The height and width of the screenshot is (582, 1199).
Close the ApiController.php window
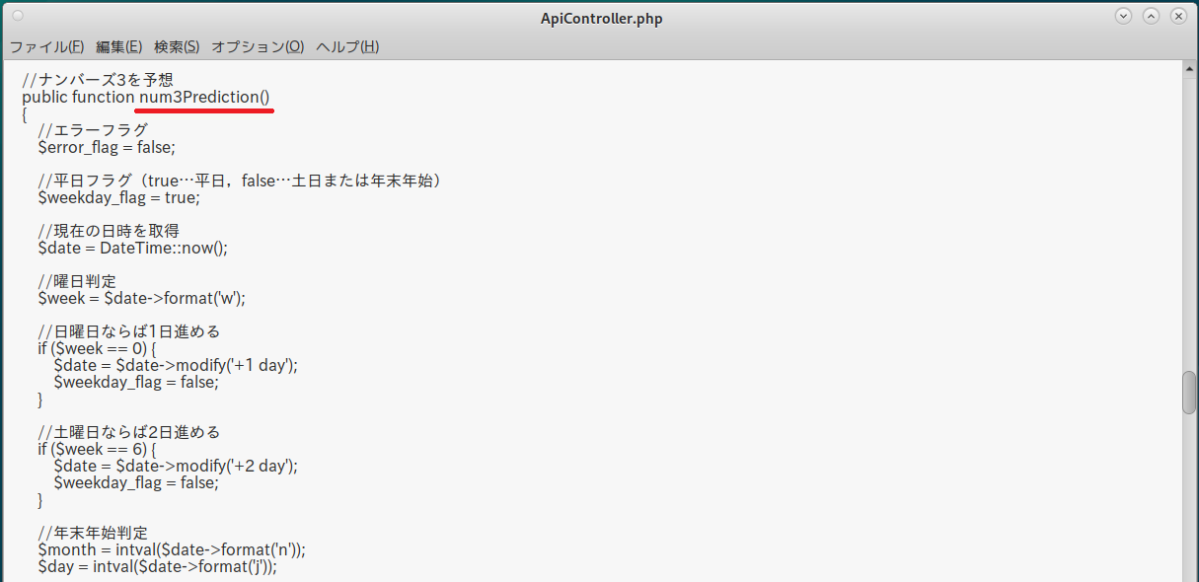coord(1178,17)
